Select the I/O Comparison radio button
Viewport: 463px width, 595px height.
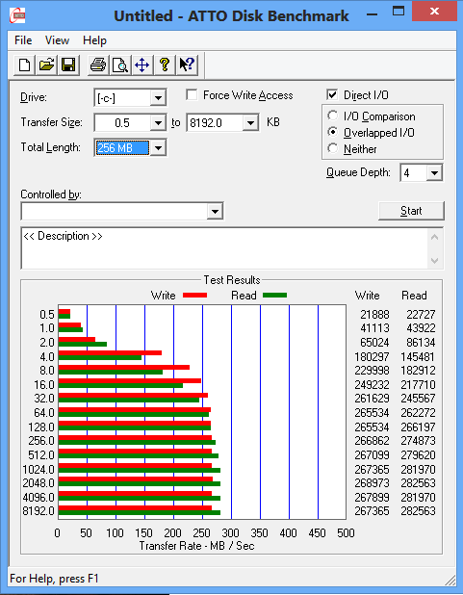point(332,116)
